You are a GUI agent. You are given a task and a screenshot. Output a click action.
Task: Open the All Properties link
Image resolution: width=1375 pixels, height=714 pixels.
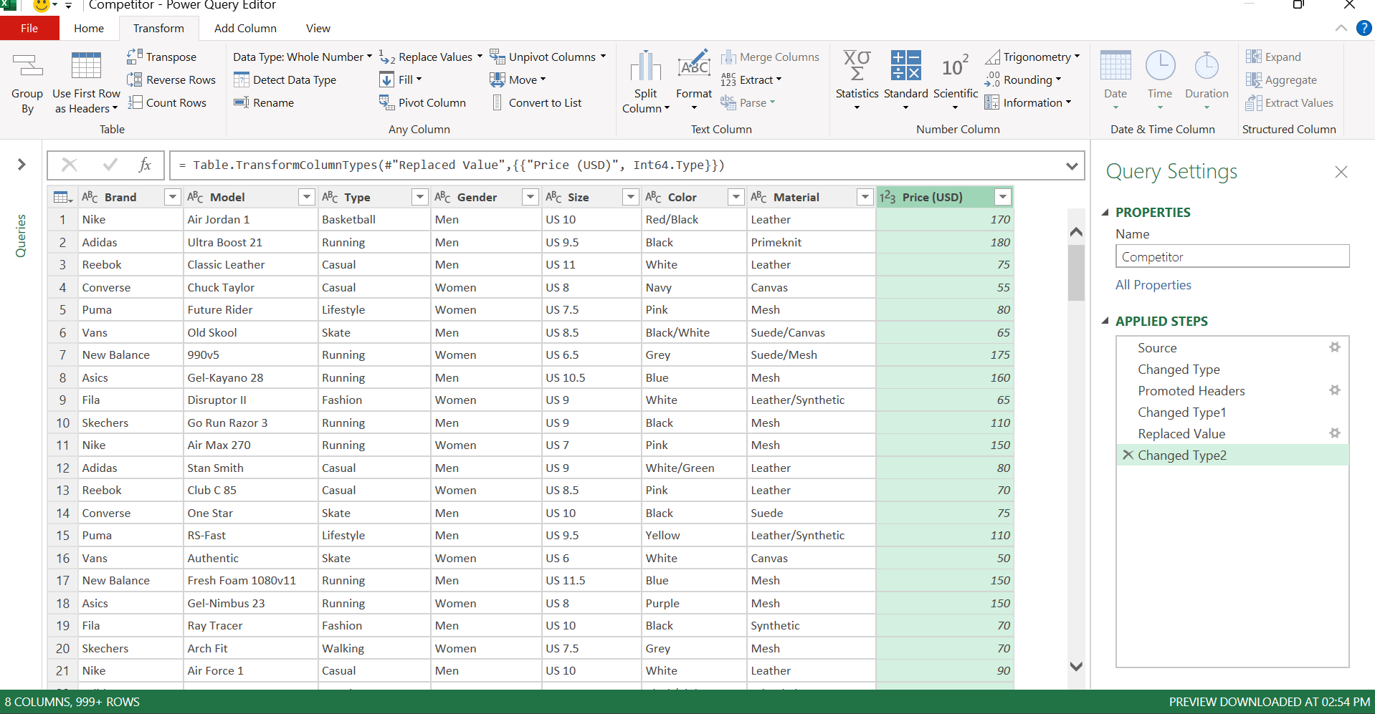coord(1153,285)
